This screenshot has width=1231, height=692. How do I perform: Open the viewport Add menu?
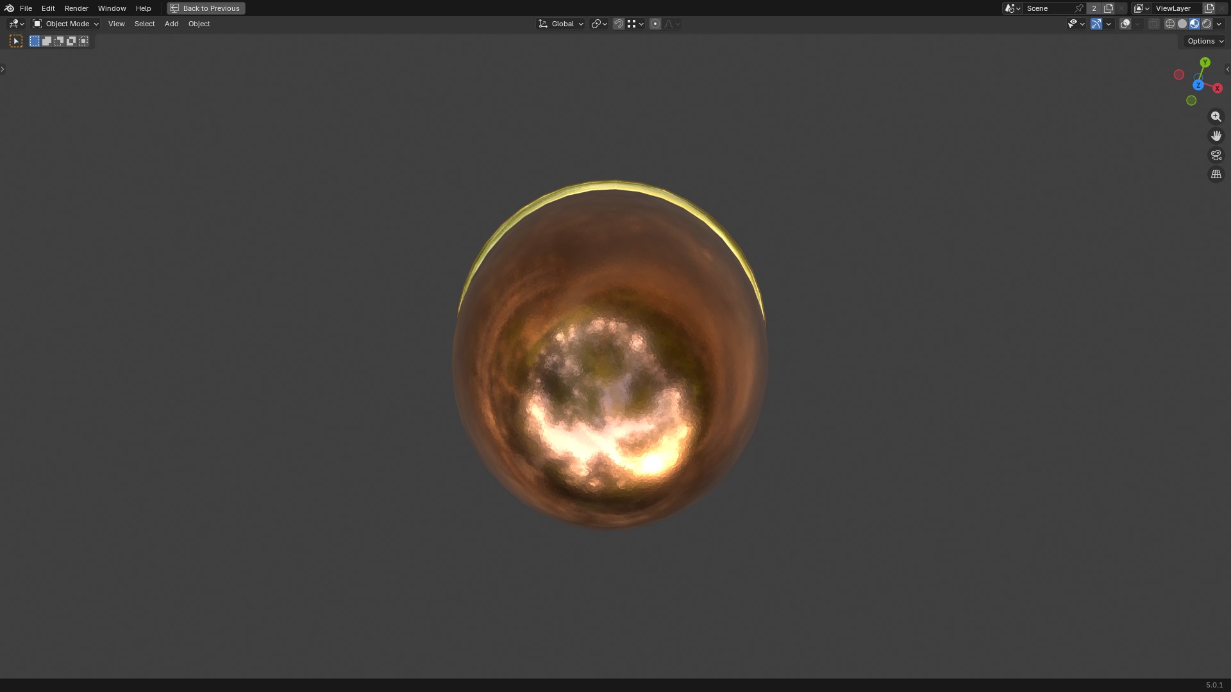coord(171,24)
